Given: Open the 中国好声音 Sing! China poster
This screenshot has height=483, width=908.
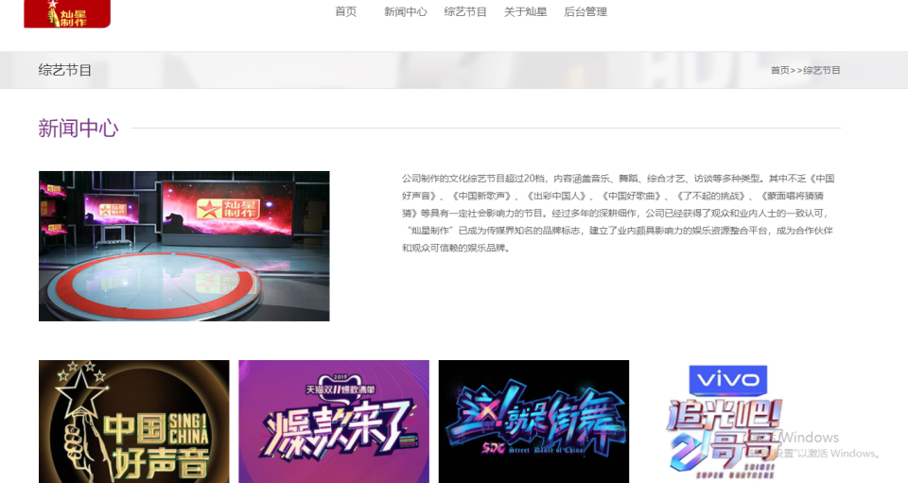Looking at the screenshot, I should 133,422.
